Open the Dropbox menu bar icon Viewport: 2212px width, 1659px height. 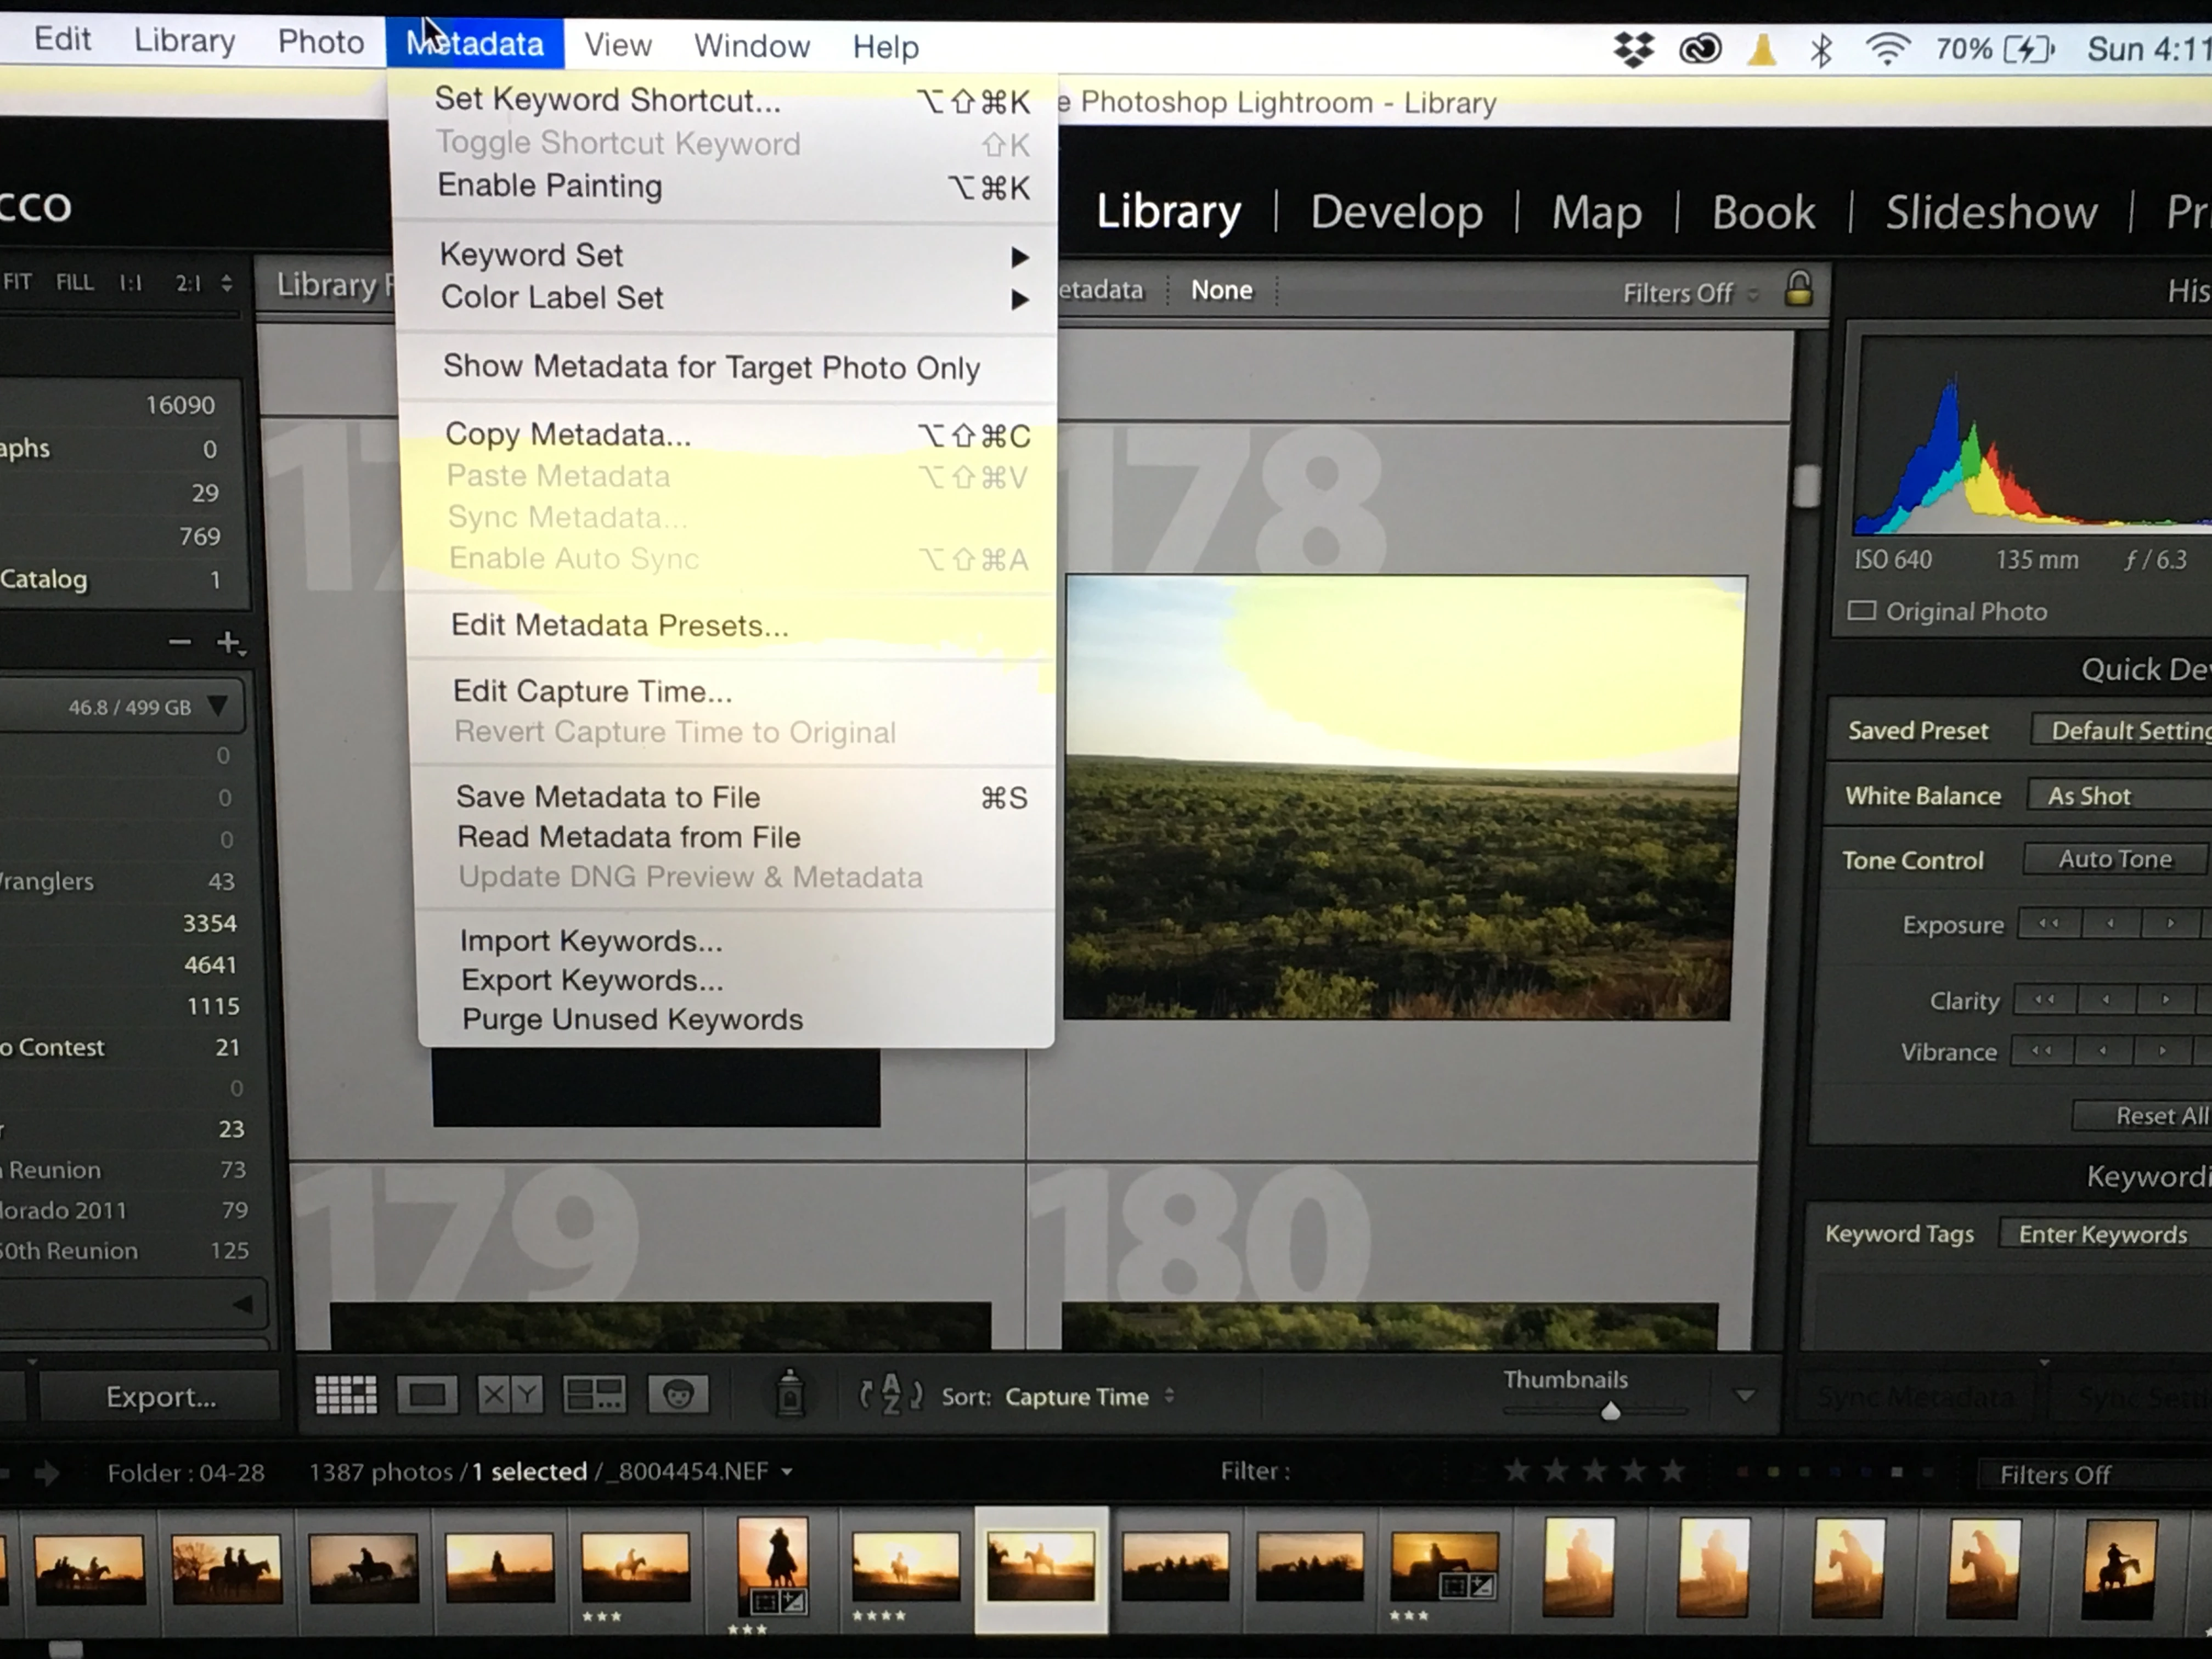pyautogui.click(x=1633, y=48)
